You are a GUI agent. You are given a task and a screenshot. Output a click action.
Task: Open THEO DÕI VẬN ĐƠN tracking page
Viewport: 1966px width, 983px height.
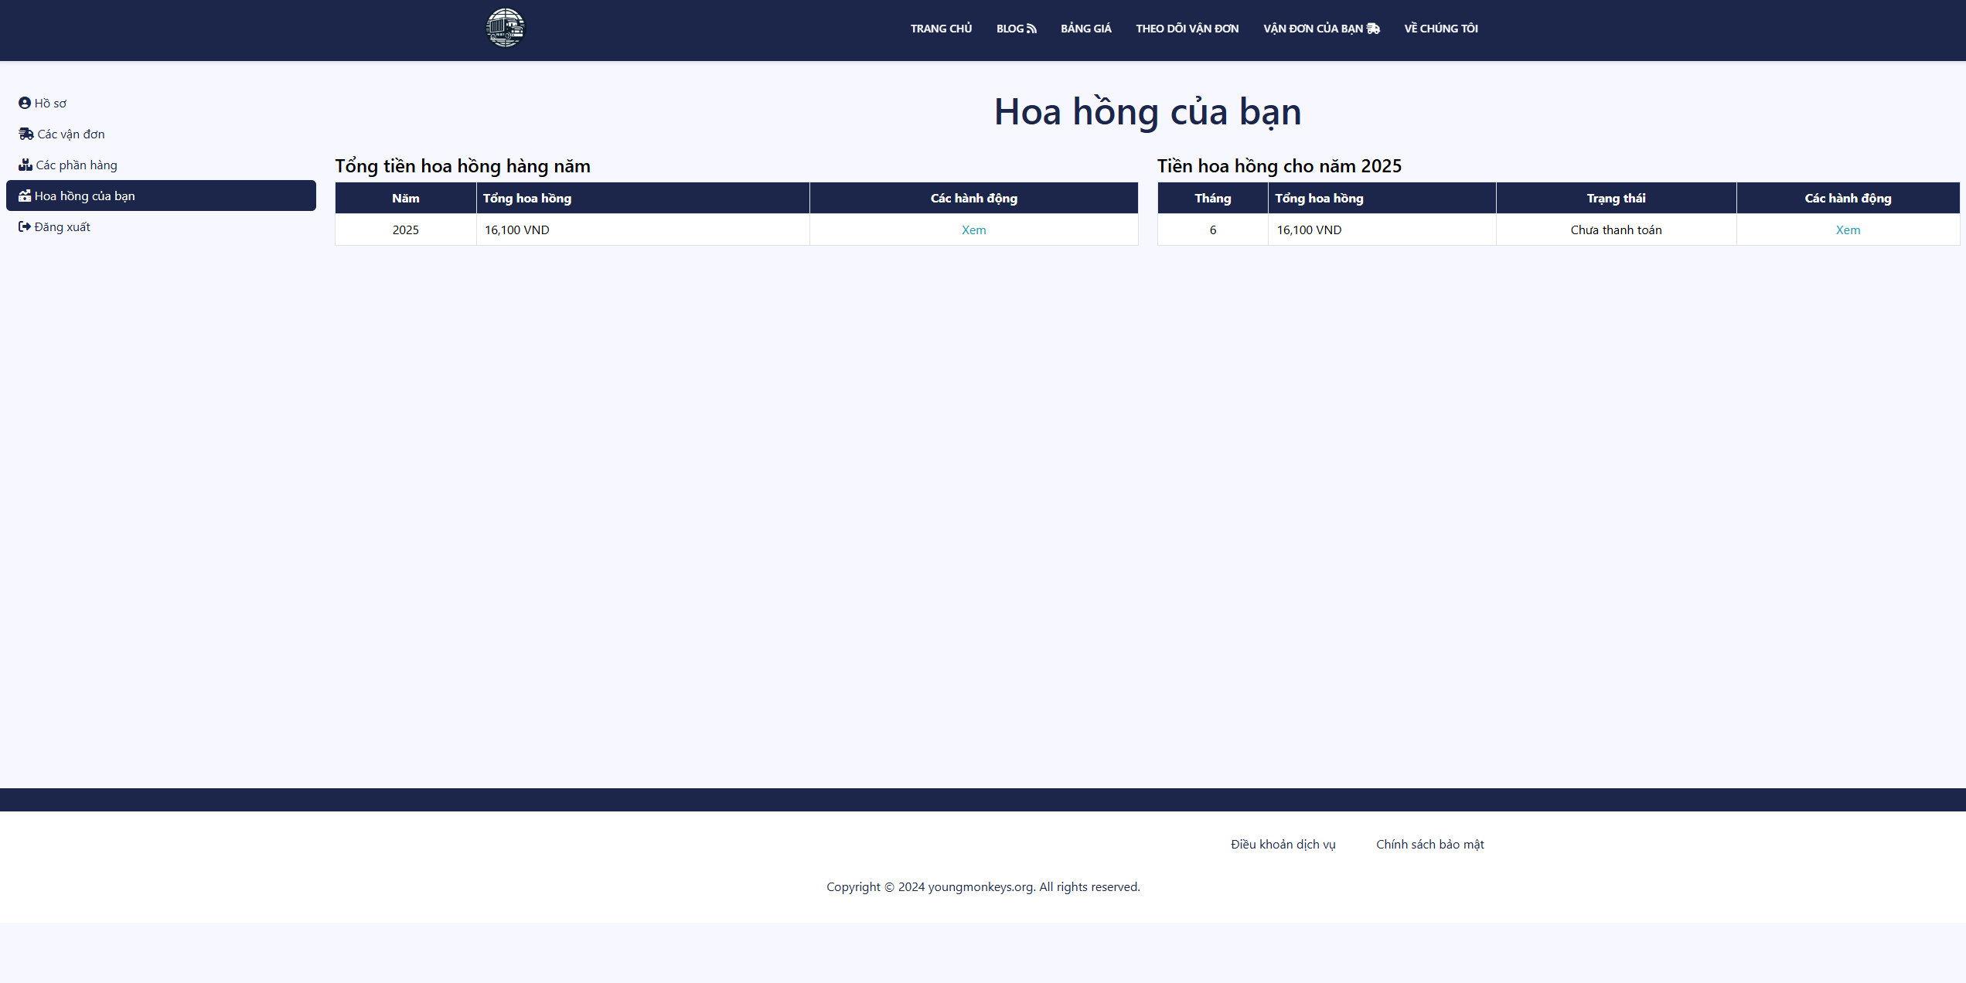[1187, 29]
